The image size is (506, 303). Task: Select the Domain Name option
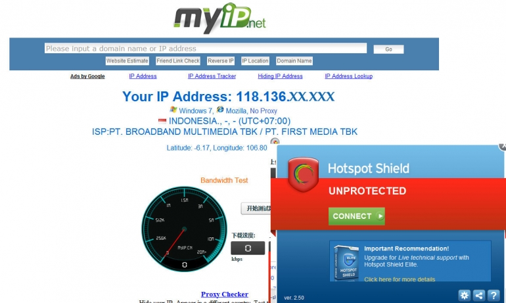point(294,60)
